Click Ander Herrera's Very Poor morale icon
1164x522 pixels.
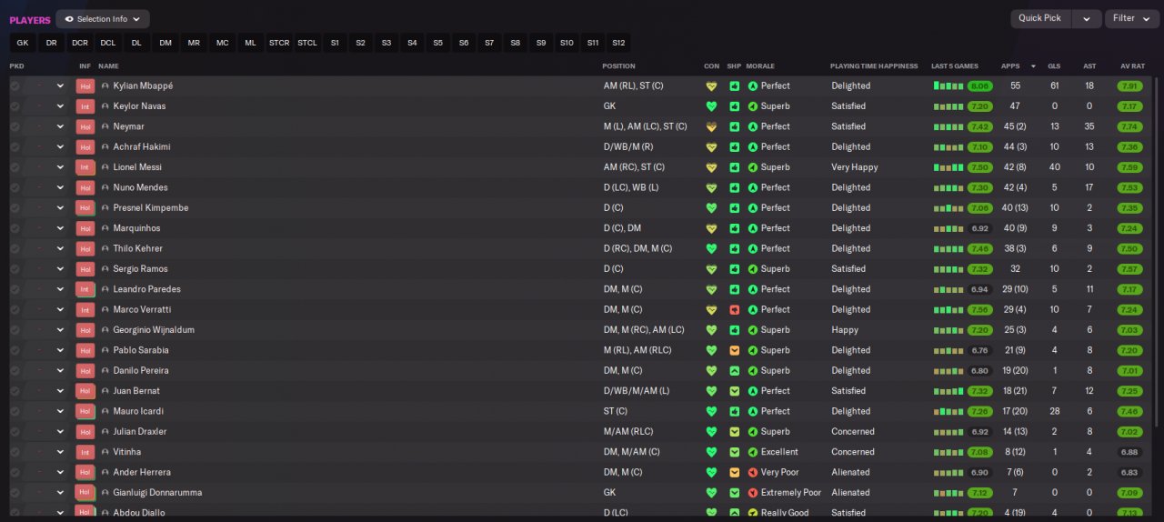tap(753, 473)
